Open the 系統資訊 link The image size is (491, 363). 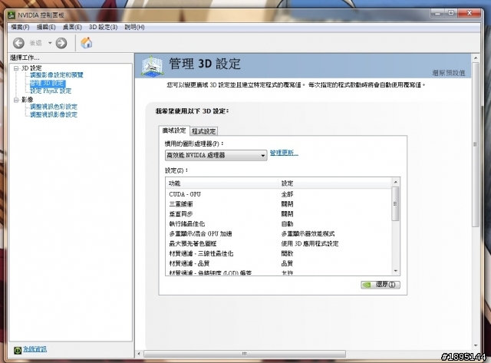coord(35,349)
